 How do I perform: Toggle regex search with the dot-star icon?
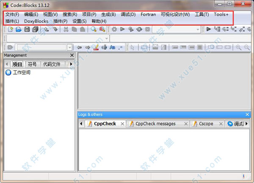coord(121,47)
